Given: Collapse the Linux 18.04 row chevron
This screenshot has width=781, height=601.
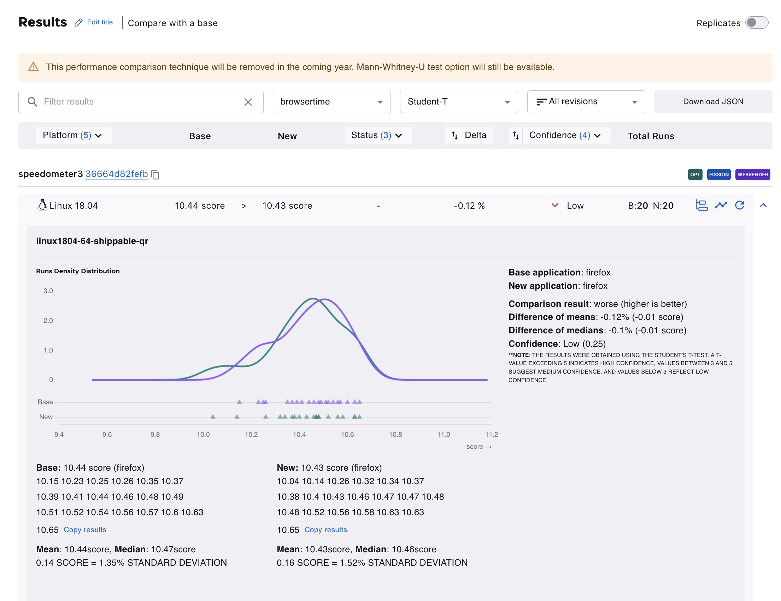Looking at the screenshot, I should 763,206.
